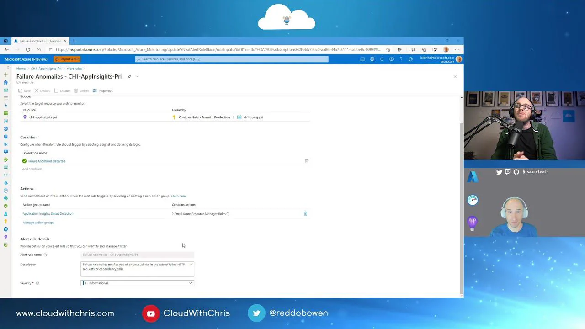The image size is (585, 329).
Task: Click the delete icon beside Failure Anomalies condition
Action: pos(307,161)
